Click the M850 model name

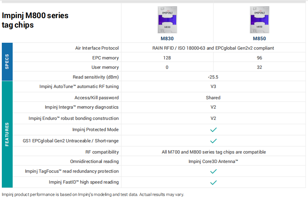point(259,38)
